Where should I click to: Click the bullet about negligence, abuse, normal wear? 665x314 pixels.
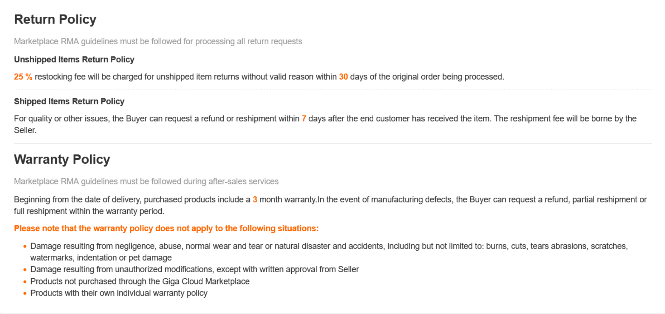(328, 246)
